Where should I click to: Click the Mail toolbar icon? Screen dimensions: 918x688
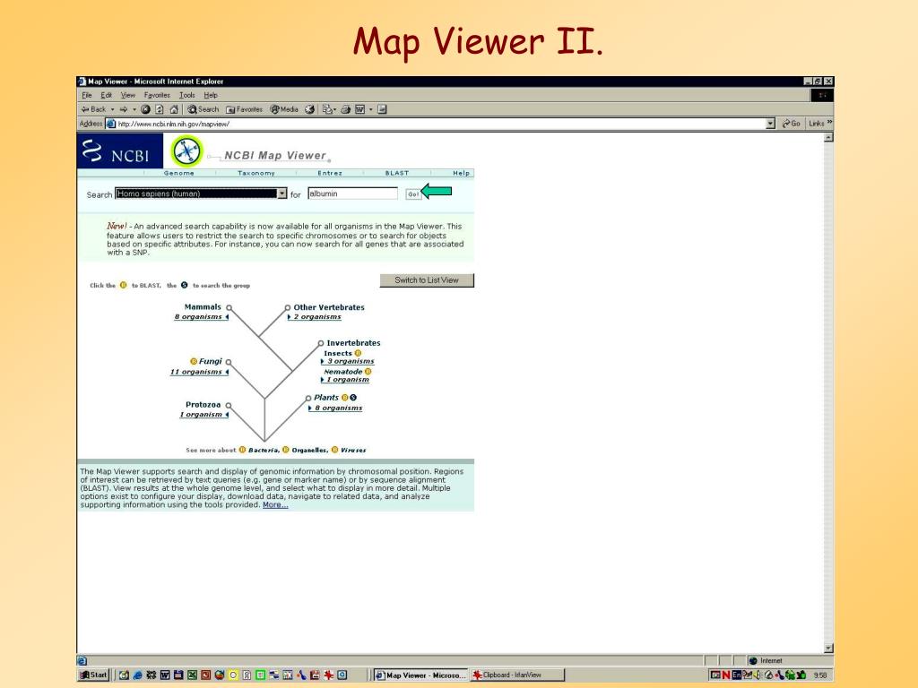pyautogui.click(x=327, y=109)
